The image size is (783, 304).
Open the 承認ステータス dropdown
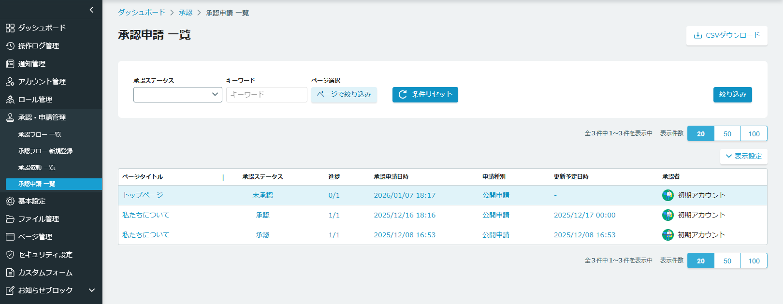(177, 95)
